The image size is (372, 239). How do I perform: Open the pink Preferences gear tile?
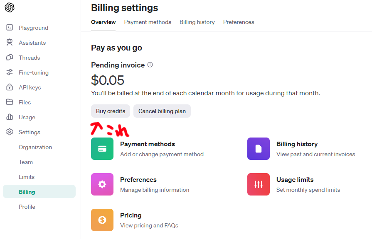(x=102, y=184)
